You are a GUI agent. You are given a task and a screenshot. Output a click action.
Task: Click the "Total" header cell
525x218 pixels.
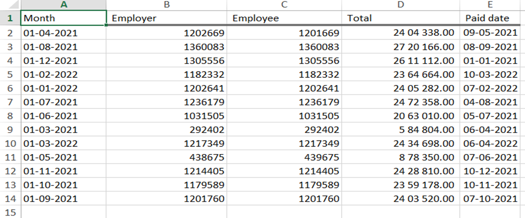pyautogui.click(x=401, y=18)
